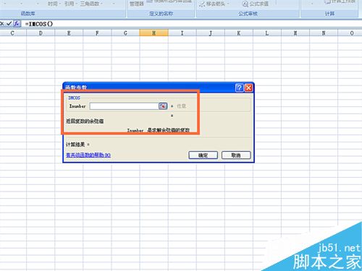Click inside the Inumber input field
Viewport: 362px width, 271px height.
click(124, 106)
